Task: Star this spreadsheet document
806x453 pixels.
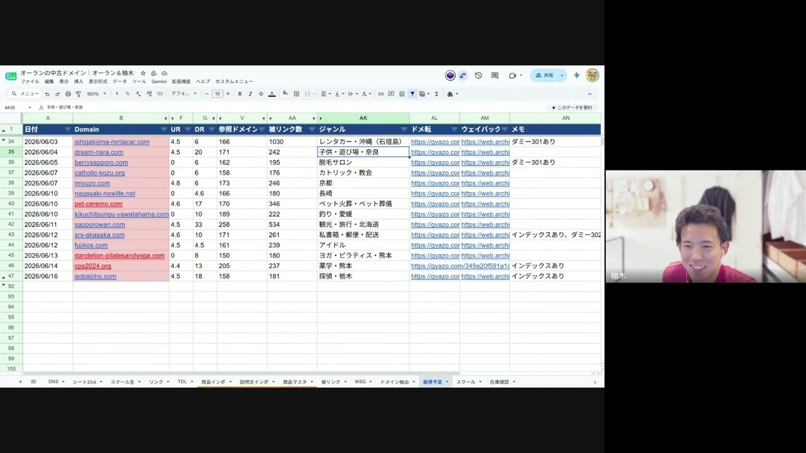Action: pyautogui.click(x=144, y=74)
